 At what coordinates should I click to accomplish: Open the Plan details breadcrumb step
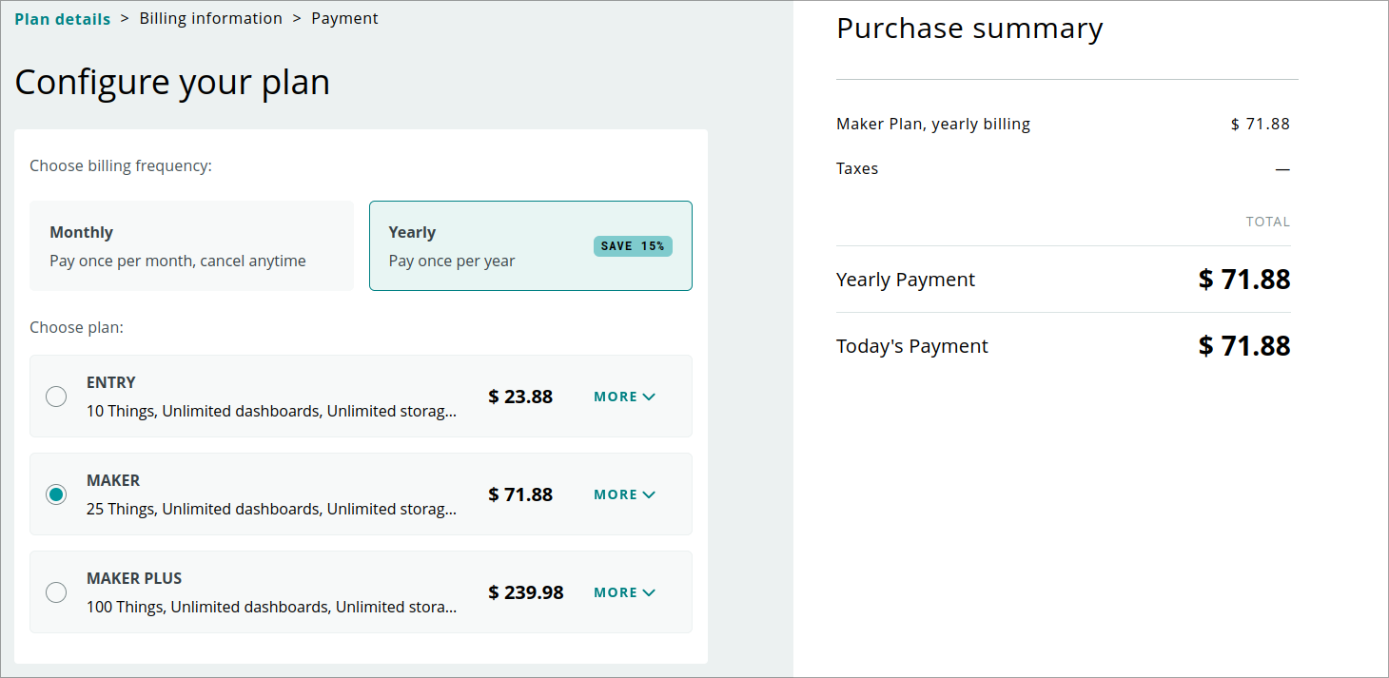62,19
